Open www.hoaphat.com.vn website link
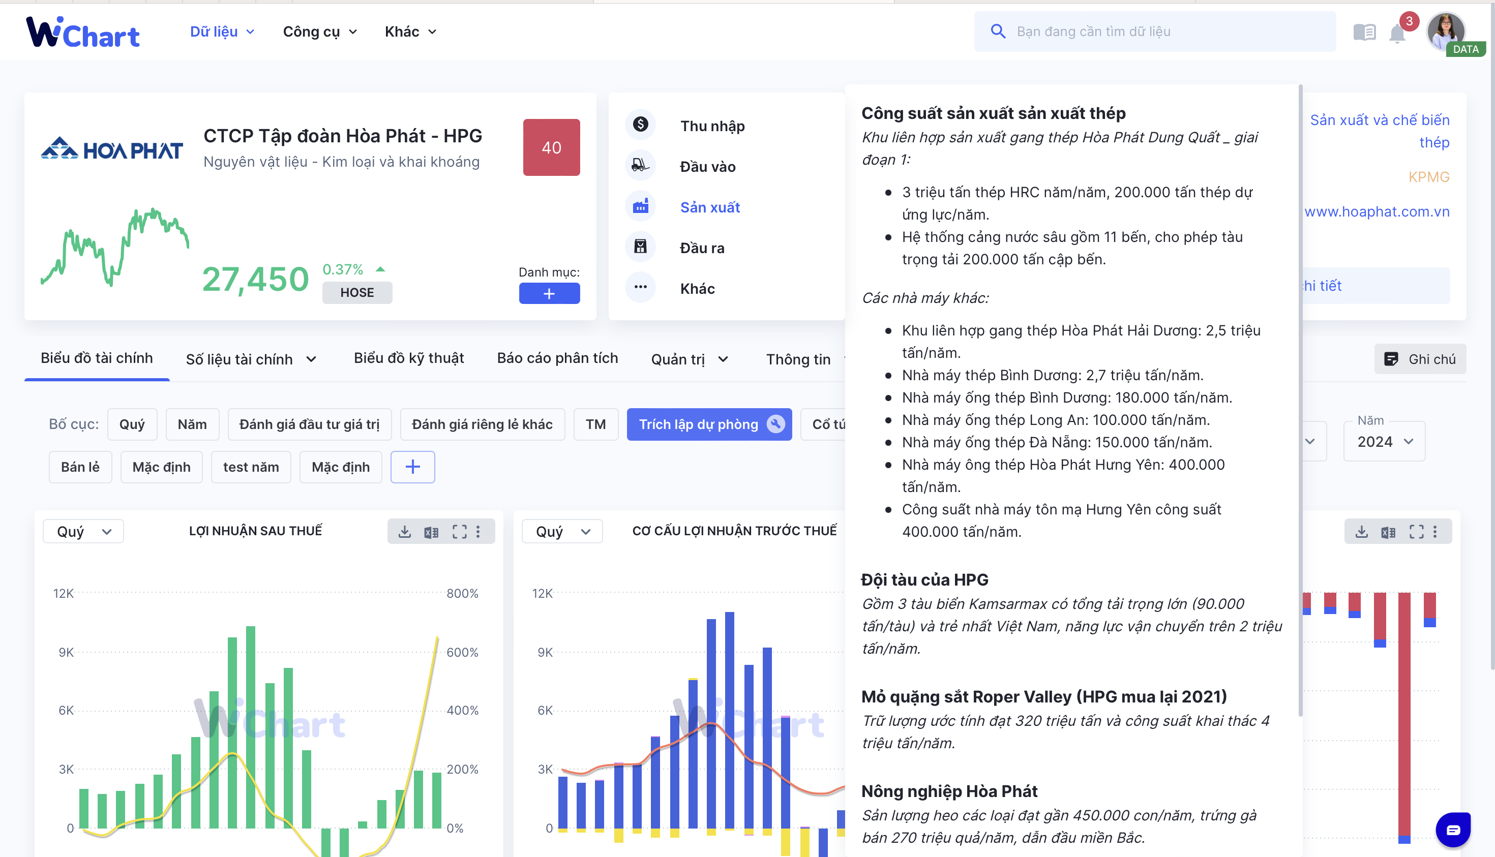The width and height of the screenshot is (1495, 857). pyautogui.click(x=1377, y=211)
